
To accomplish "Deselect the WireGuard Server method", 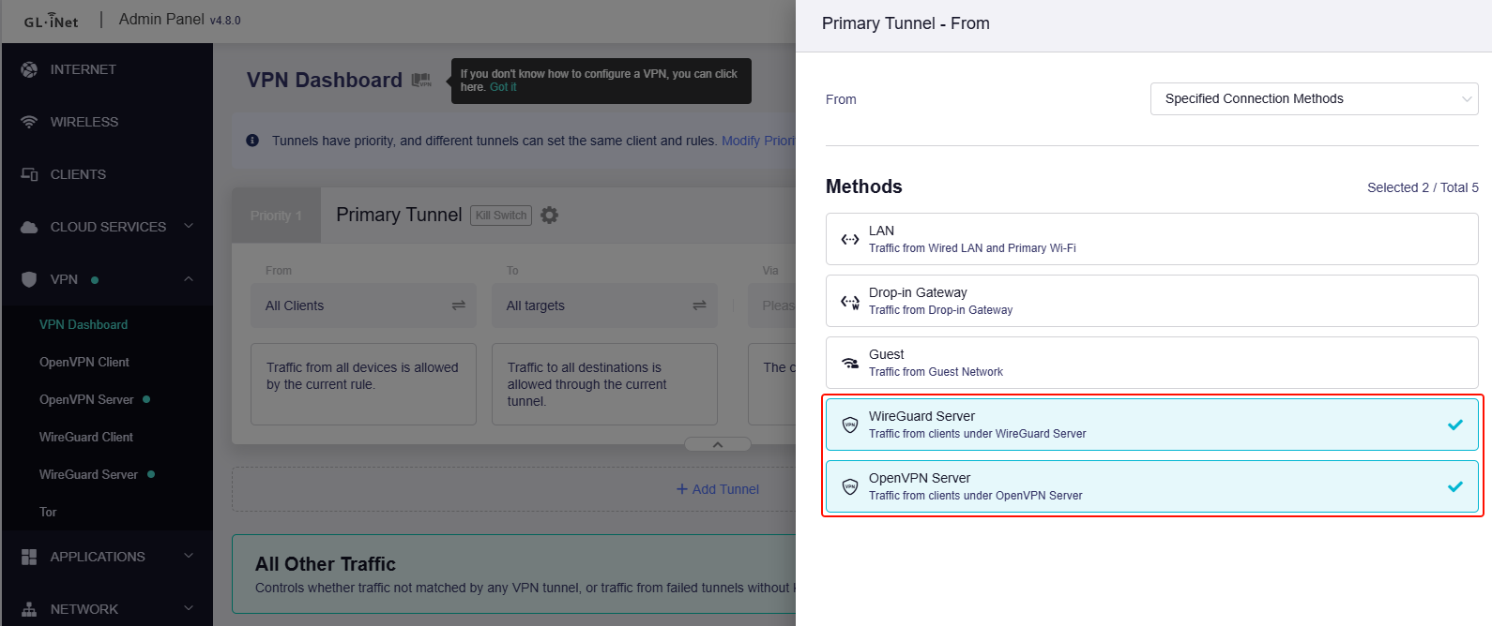I will point(1151,425).
